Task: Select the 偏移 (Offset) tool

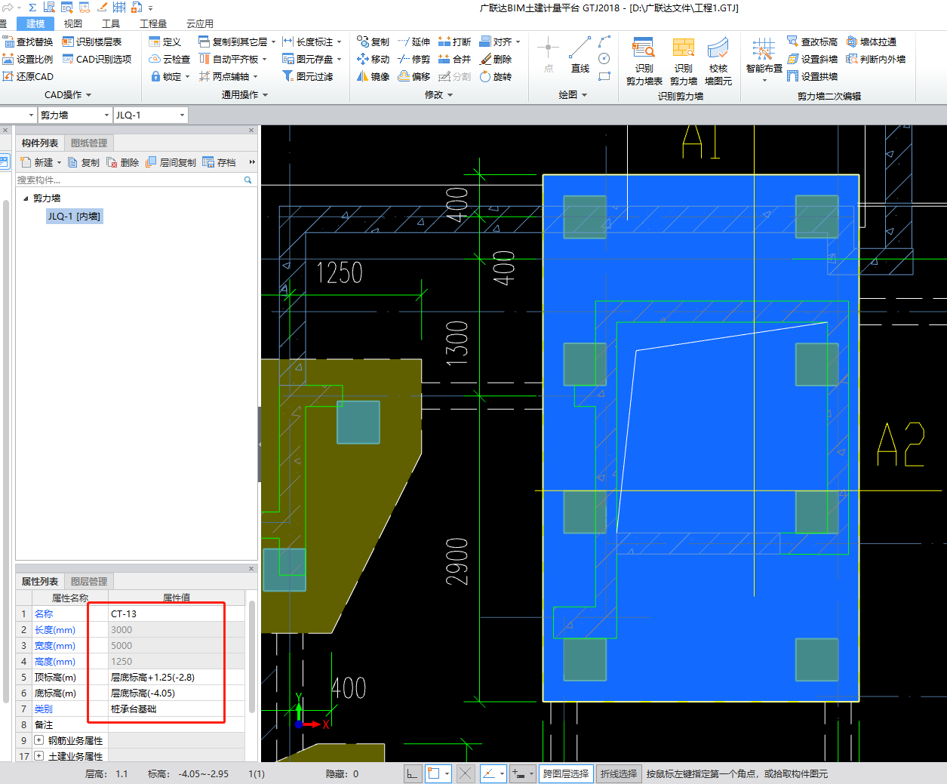Action: (x=414, y=76)
